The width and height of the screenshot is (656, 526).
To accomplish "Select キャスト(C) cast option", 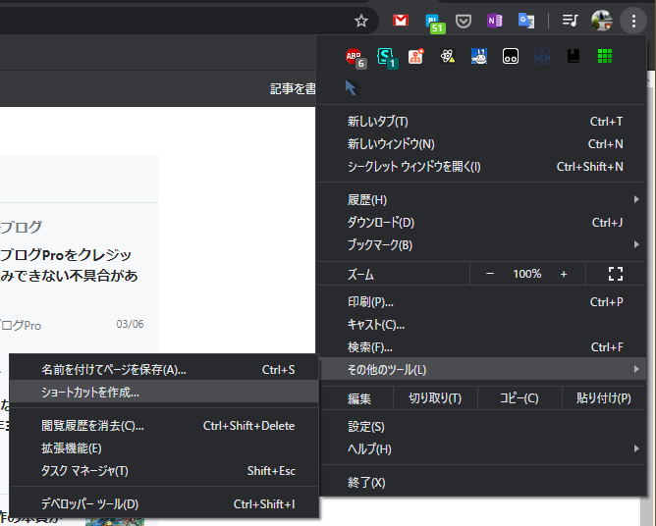I will (x=481, y=325).
